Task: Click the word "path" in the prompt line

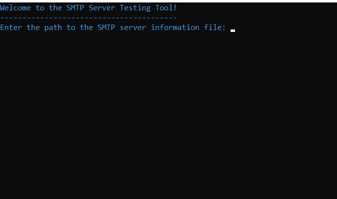Action: tap(53, 28)
